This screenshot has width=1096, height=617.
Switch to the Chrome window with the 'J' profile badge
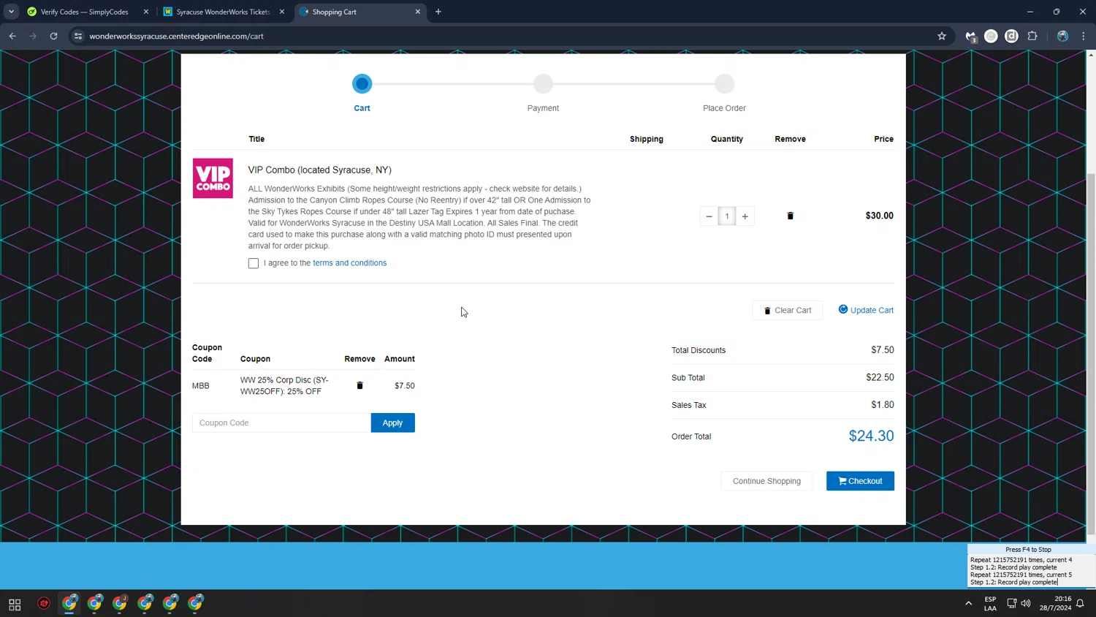(x=120, y=602)
